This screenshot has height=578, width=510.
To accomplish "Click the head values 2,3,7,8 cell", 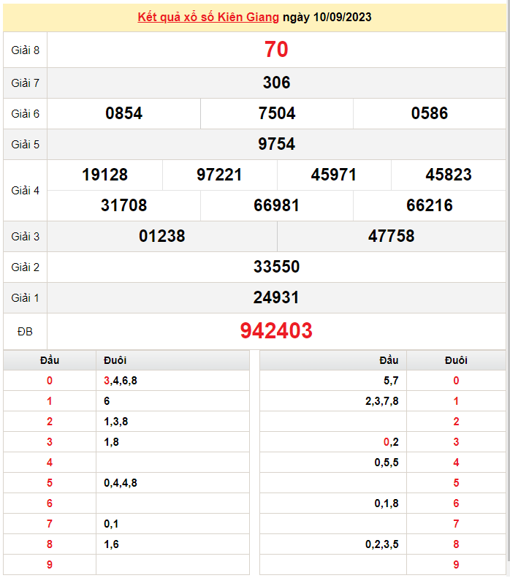I will (381, 401).
